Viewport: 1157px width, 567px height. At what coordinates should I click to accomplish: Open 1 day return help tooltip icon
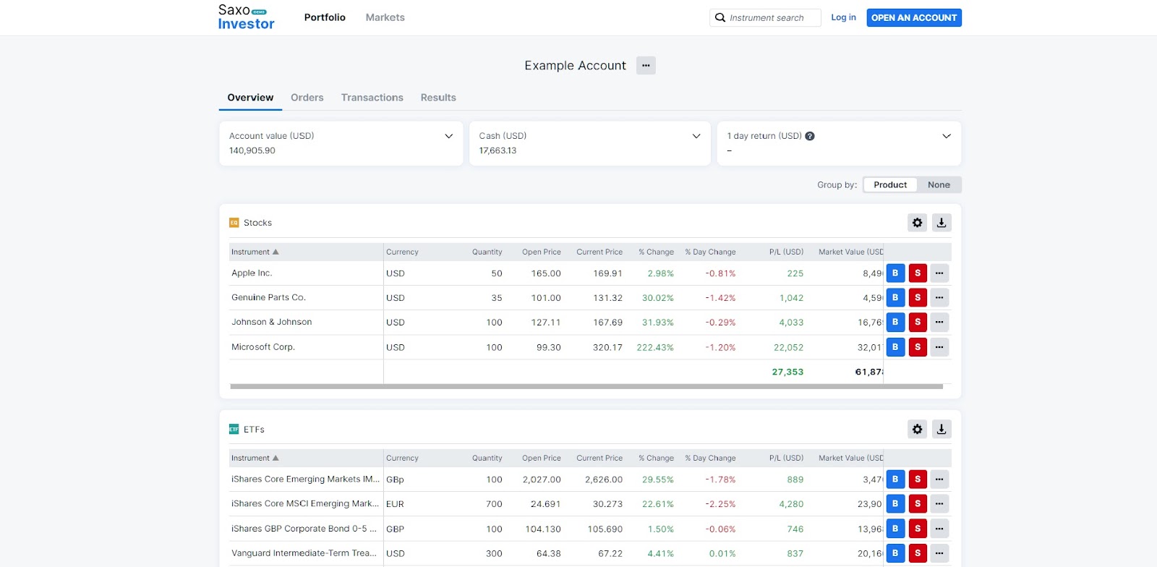[810, 136]
